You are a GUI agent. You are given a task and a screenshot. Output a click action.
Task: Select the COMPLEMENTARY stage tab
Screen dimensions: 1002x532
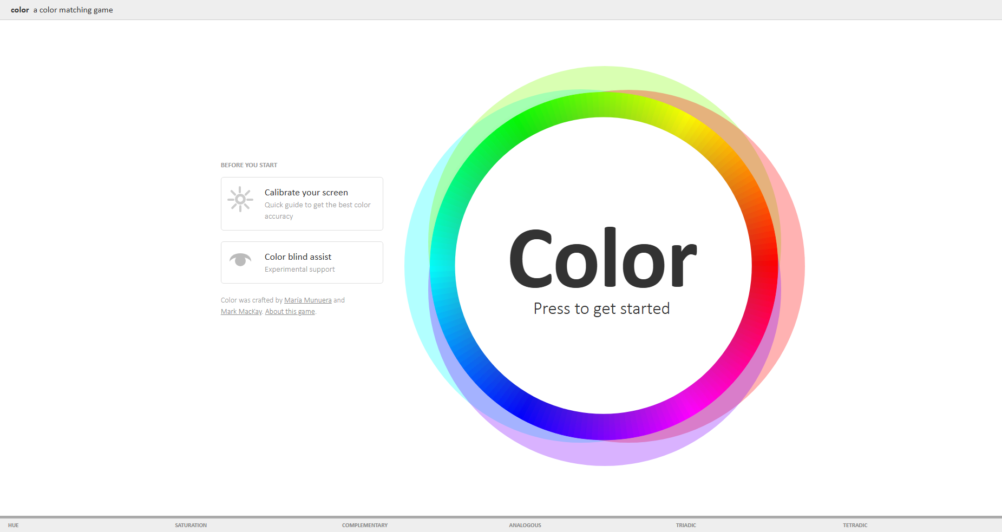click(x=365, y=526)
